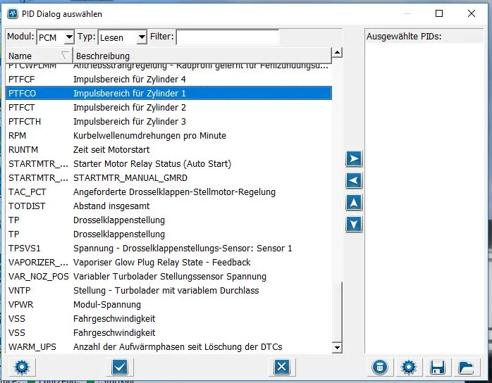Screen dimensions: 492x383
Task: Move selected PID down with down arrow
Action: tap(354, 225)
